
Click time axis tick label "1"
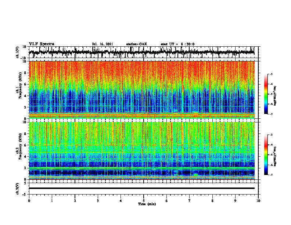52,201
